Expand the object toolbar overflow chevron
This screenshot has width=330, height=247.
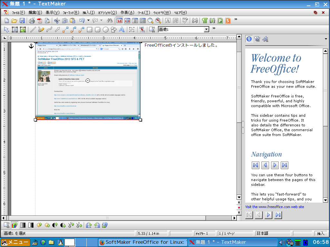point(214,28)
